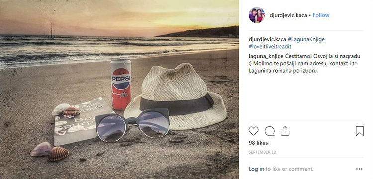The image size is (373, 179).
Task: Click Log in to like or comment
Action: (x=256, y=169)
